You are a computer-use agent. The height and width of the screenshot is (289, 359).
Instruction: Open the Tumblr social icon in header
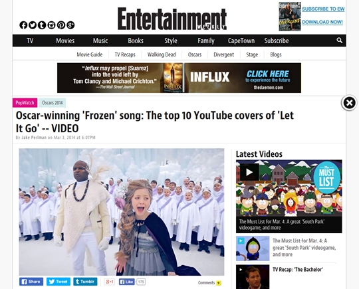coord(42,25)
